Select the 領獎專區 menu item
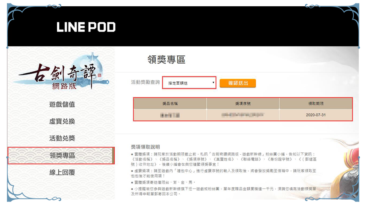The width and height of the screenshot is (367, 205). (x=61, y=156)
